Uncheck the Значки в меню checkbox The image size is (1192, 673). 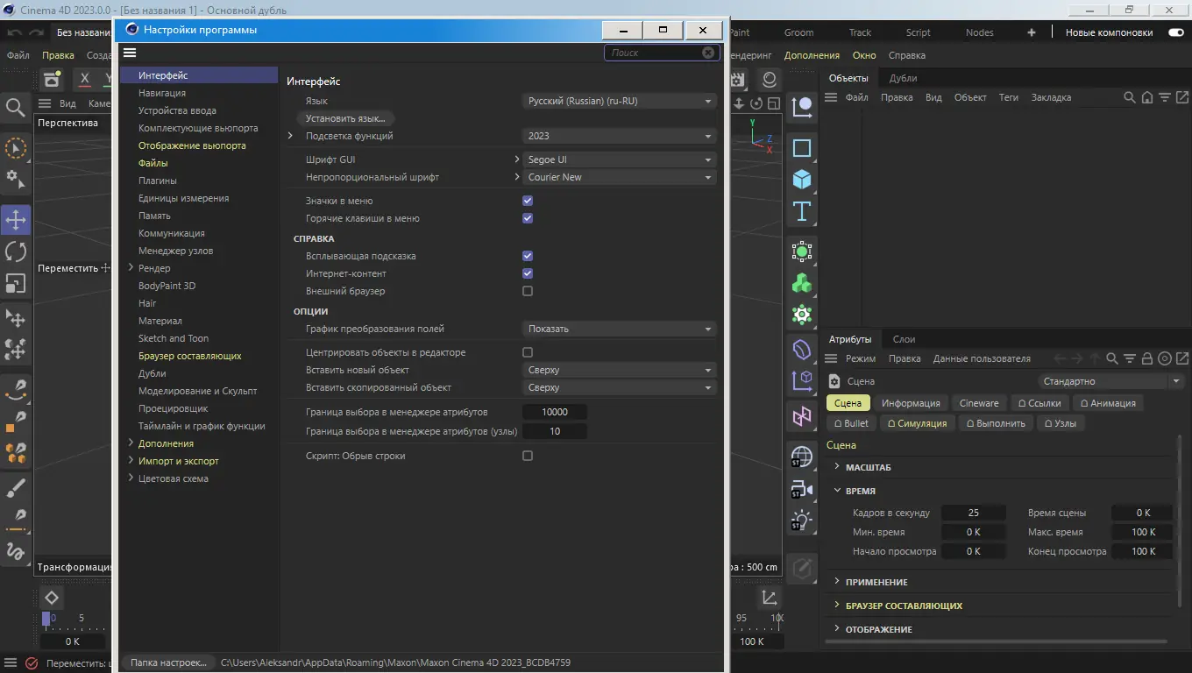tap(528, 201)
